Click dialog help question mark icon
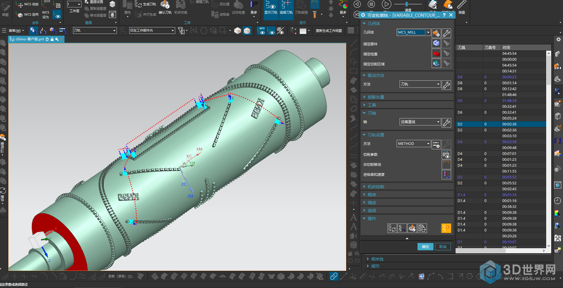 point(444,15)
